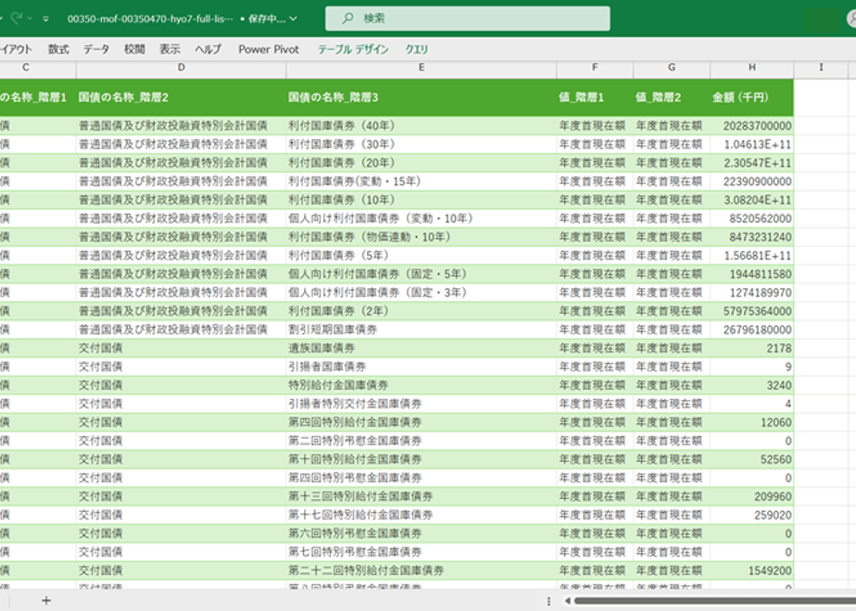Image resolution: width=856 pixels, height=611 pixels.
Task: Click the 国債の名称_階層2 table header cell
Action: pyautogui.click(x=181, y=97)
